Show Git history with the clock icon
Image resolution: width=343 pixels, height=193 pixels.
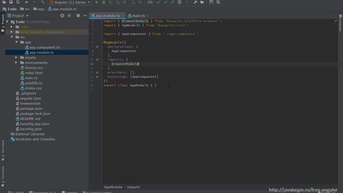point(180,2)
